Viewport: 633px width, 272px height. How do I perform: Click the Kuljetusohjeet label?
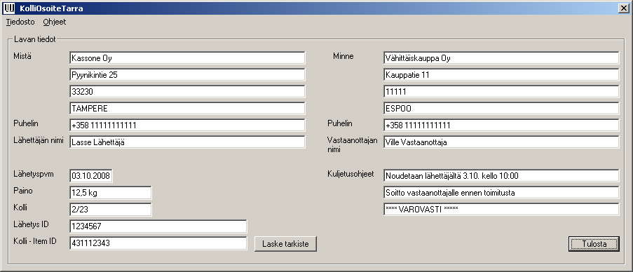click(350, 175)
